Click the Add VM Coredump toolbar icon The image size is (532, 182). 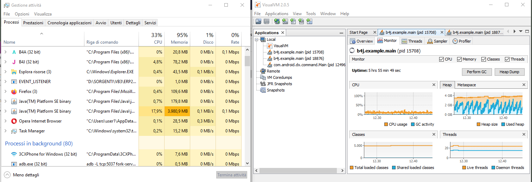click(293, 21)
